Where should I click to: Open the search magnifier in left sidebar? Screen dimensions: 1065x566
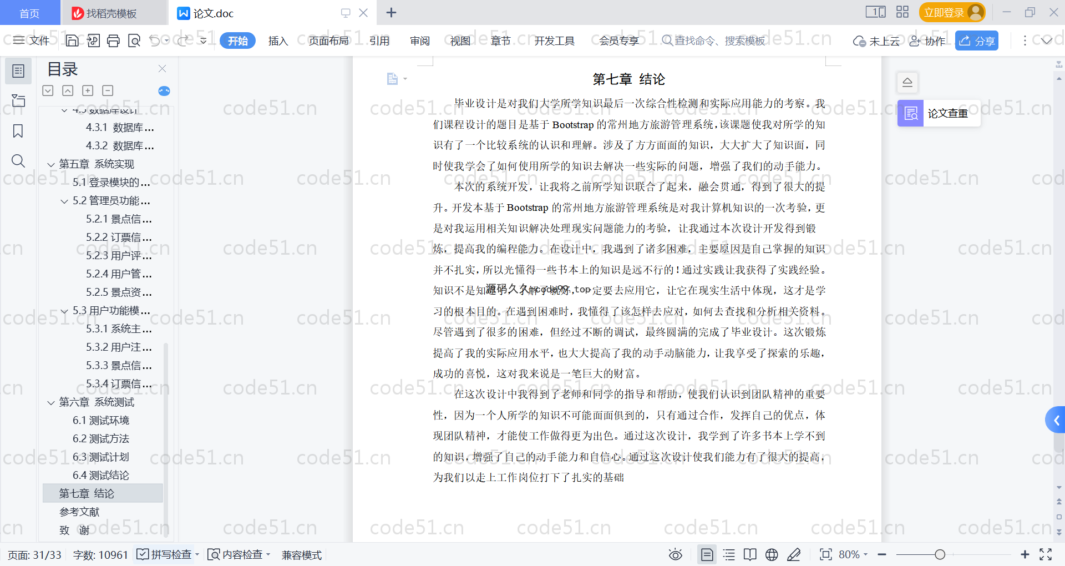pos(18,161)
